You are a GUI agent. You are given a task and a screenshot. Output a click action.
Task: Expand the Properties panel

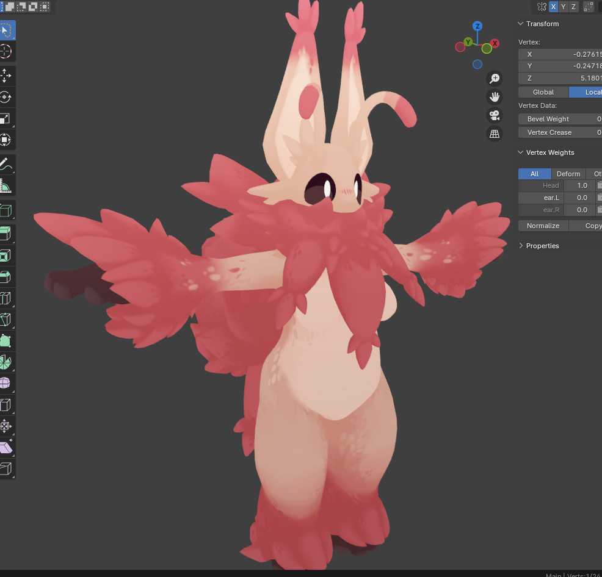point(521,246)
